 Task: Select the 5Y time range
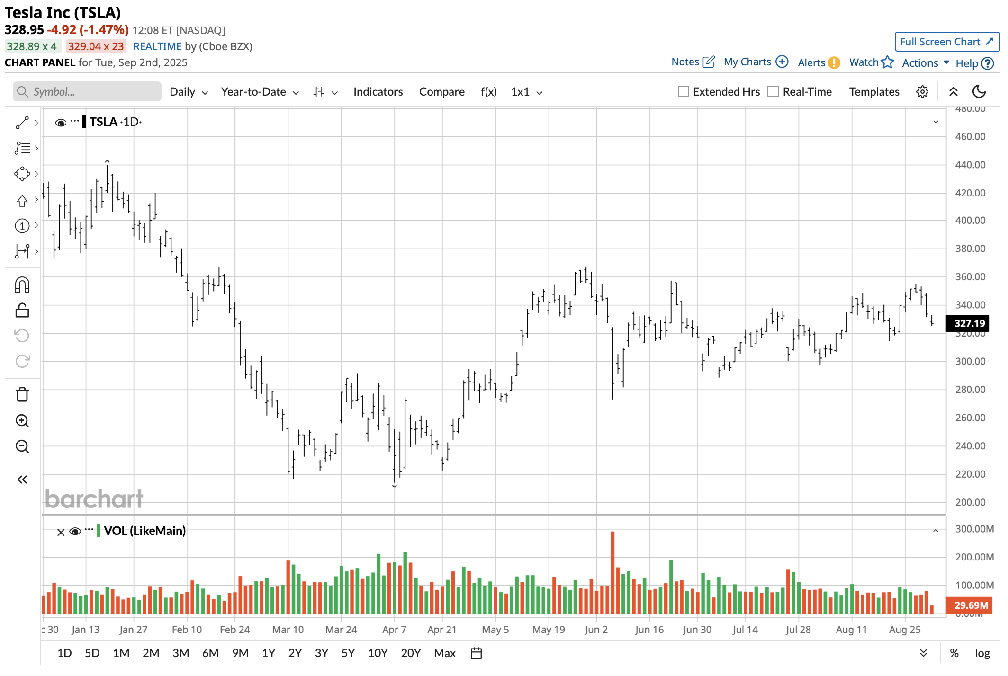(348, 653)
